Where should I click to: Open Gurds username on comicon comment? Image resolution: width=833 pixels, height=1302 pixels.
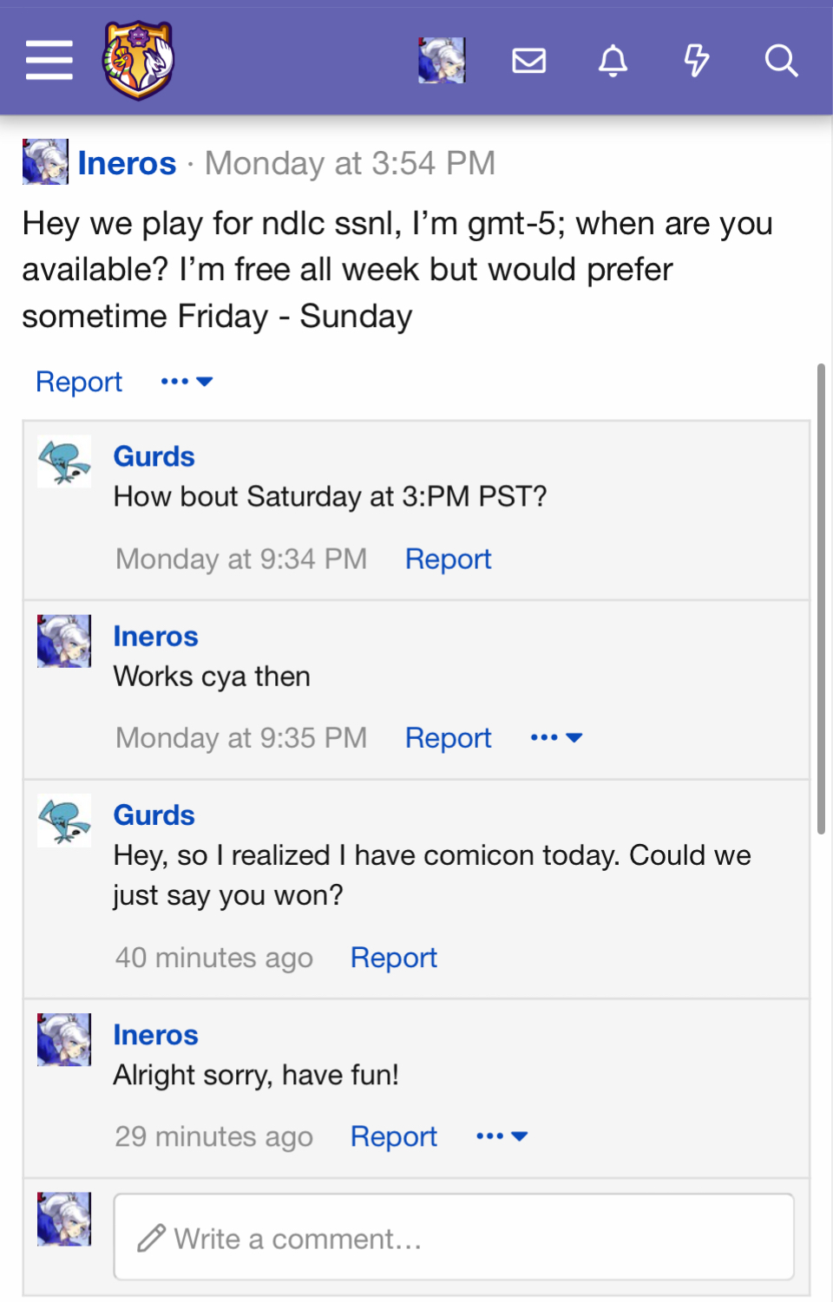coord(154,815)
